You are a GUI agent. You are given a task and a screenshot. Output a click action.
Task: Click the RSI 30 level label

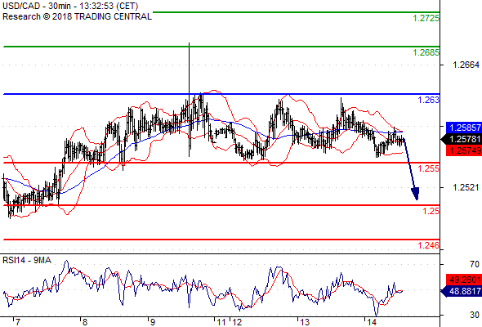coord(475,315)
